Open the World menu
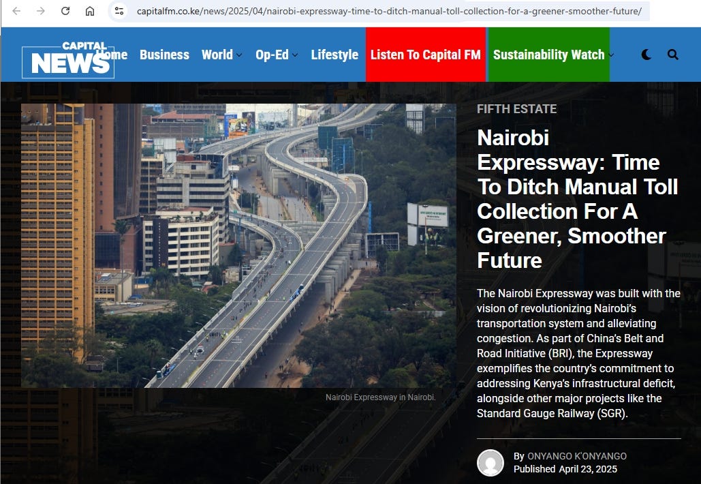This screenshot has width=701, height=484. pyautogui.click(x=217, y=55)
